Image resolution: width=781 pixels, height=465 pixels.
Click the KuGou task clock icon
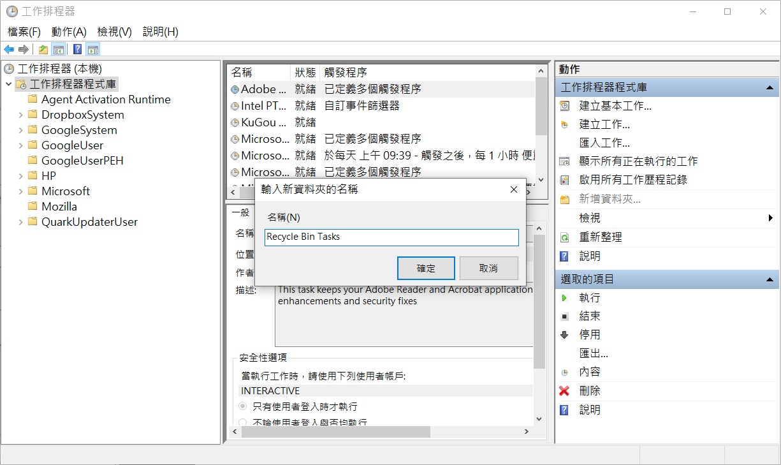click(x=235, y=123)
